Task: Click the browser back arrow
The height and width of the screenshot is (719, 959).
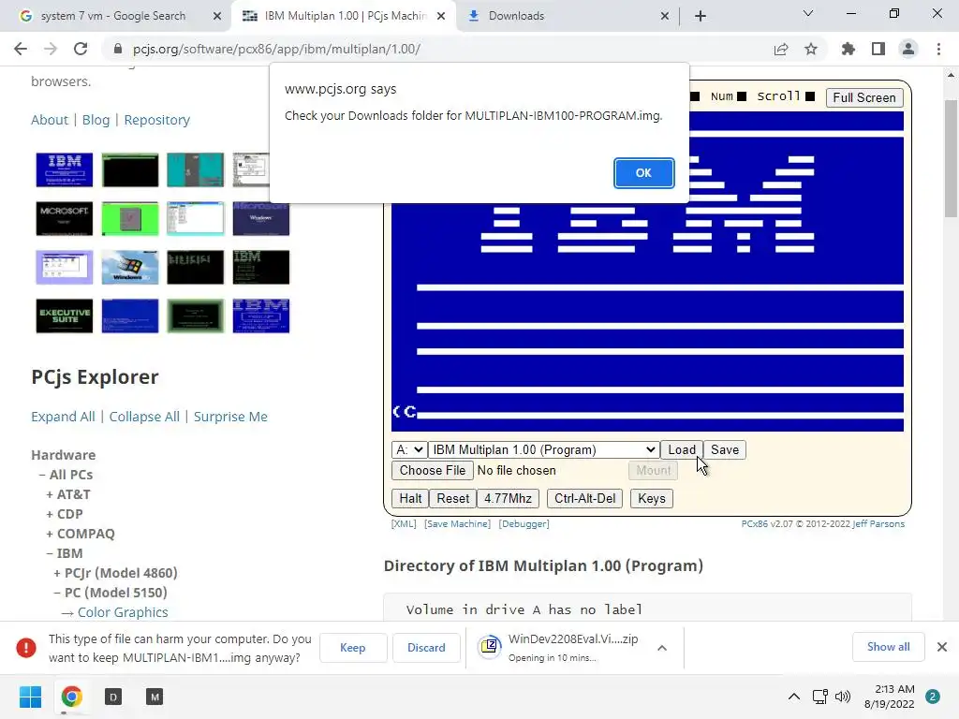Action: [21, 49]
